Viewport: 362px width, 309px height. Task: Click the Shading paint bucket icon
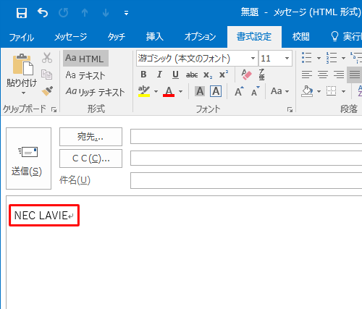point(307,91)
